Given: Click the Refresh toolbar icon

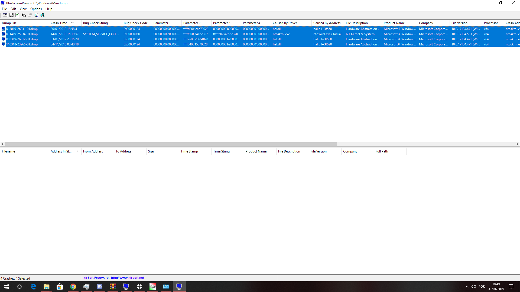Looking at the screenshot, I should click(17, 15).
